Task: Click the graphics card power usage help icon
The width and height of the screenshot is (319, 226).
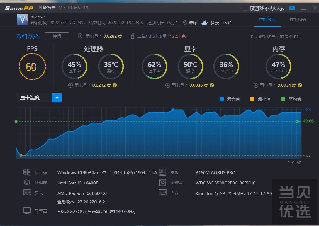Action: pos(212,85)
